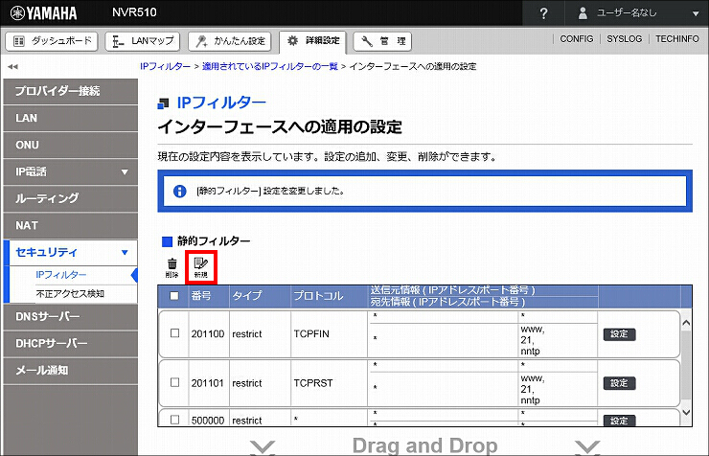Click the filter table scrollbar thumb
709x456 pixels.
tap(686, 365)
